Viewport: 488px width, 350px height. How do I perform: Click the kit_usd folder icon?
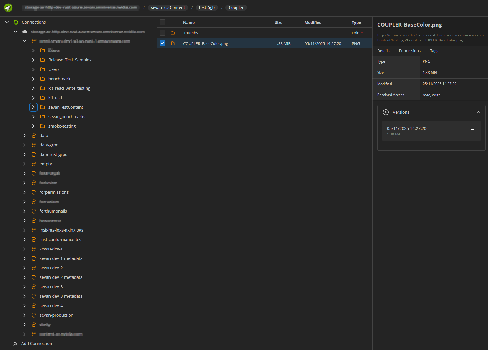click(x=43, y=98)
